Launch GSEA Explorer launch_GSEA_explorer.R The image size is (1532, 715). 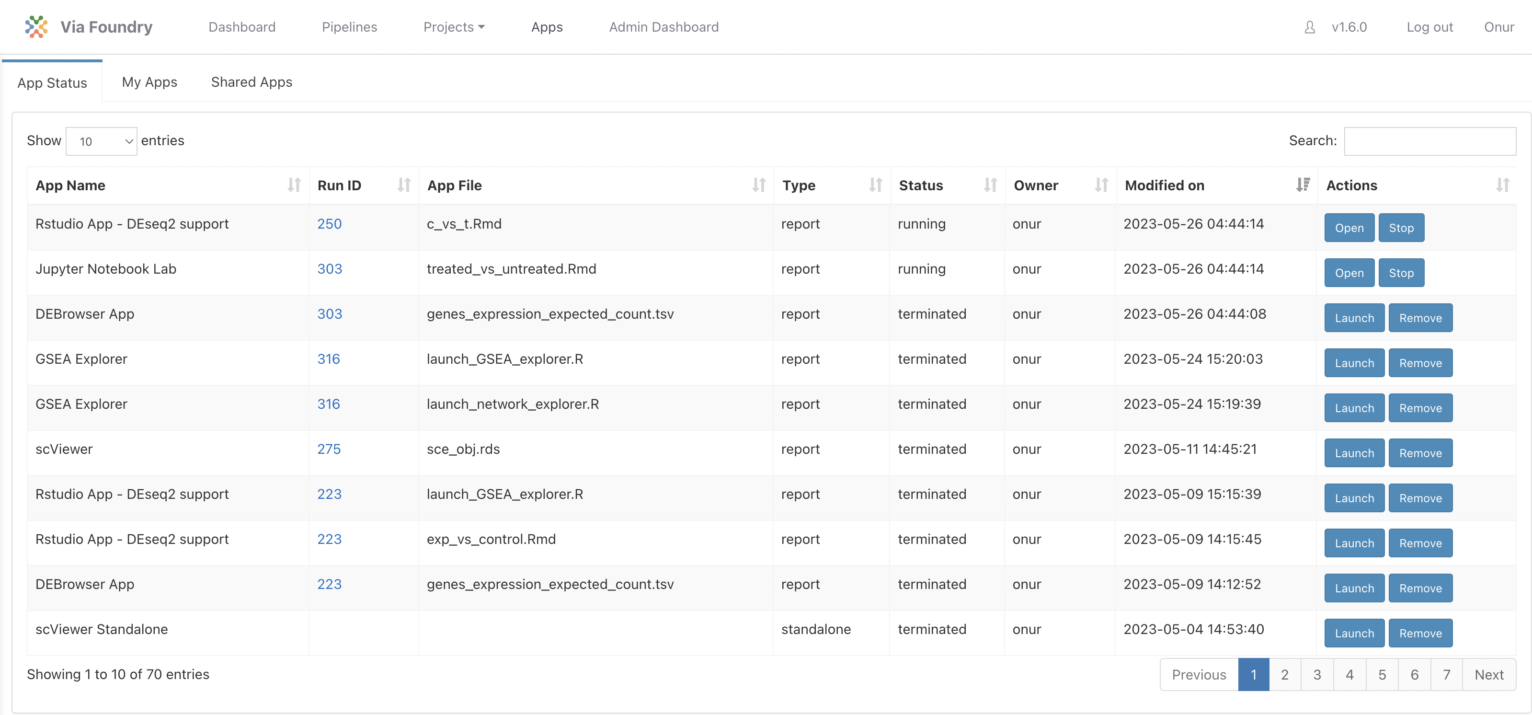point(1354,363)
